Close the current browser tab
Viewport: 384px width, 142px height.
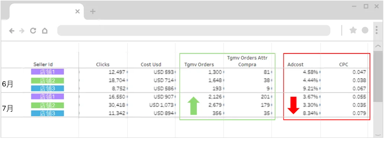[78, 11]
